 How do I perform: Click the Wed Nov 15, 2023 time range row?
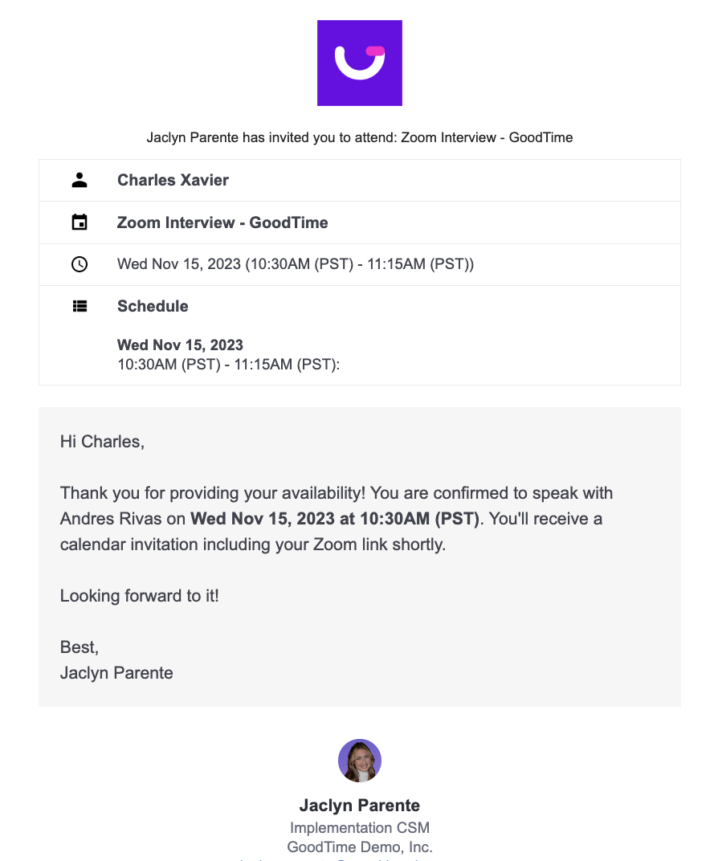tap(295, 264)
